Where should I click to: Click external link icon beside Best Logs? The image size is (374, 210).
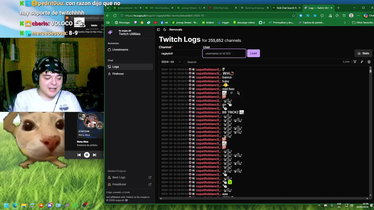point(150,177)
